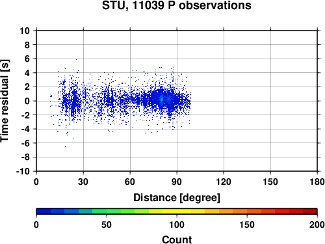The width and height of the screenshot is (325, 244).
Task: Click y-axis tick label '-4'
Action: [x=25, y=129]
